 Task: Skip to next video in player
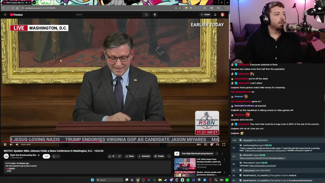click(11, 144)
